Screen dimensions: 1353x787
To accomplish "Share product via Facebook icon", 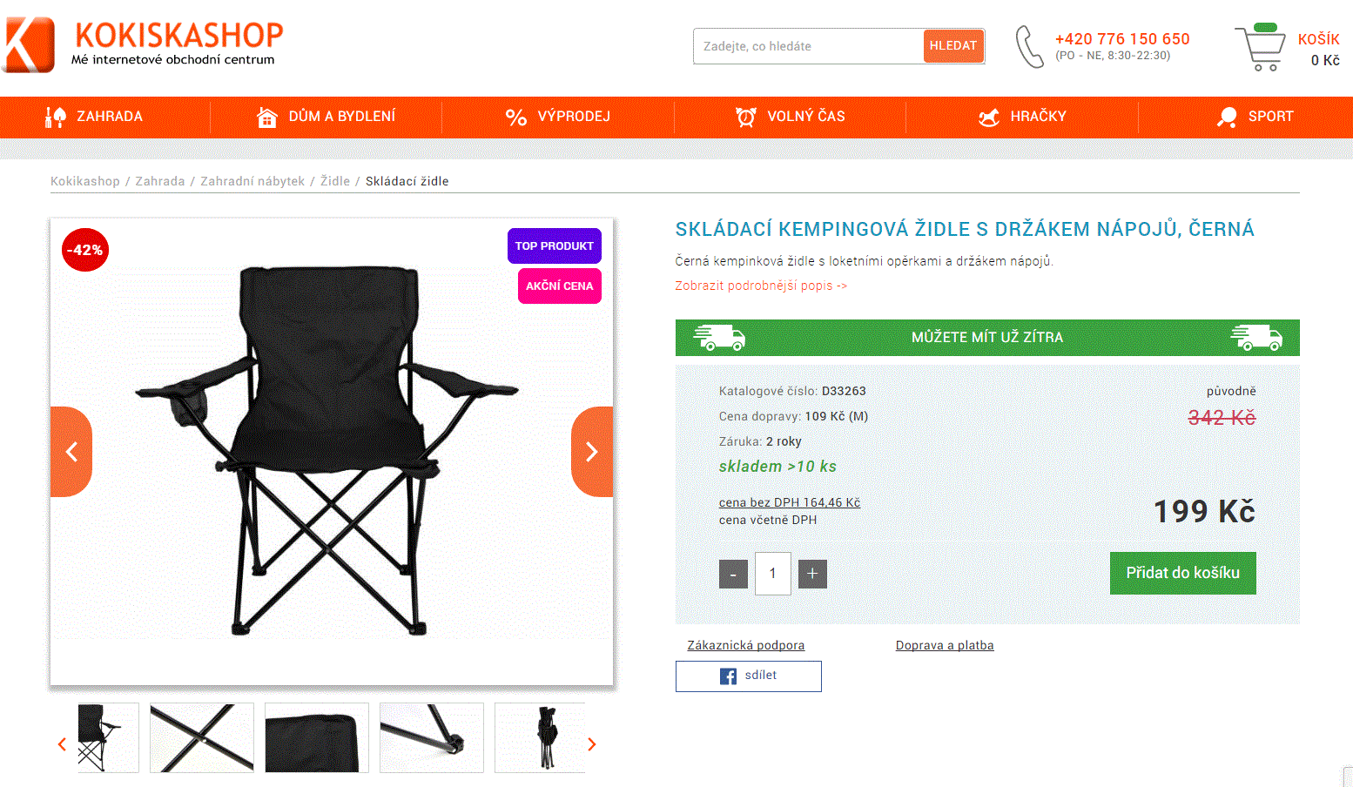I will click(x=728, y=676).
